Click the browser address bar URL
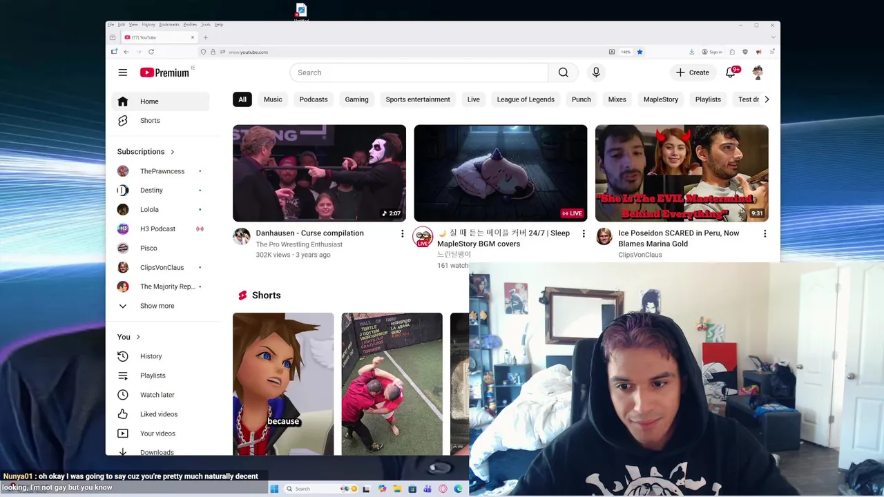The height and width of the screenshot is (497, 884). (x=249, y=52)
